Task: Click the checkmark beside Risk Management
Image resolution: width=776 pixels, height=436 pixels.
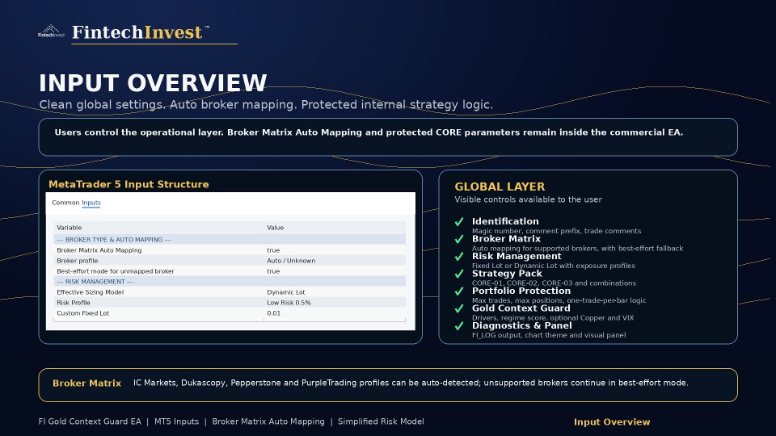Action: coord(459,256)
